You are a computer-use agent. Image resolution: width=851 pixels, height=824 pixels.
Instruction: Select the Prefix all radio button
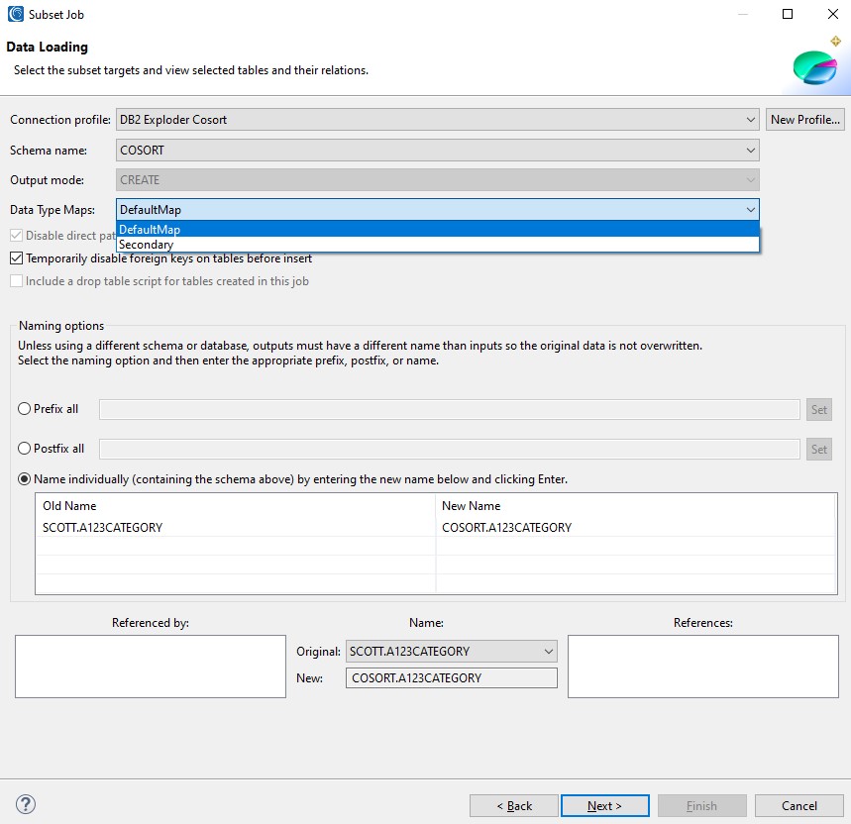25,409
